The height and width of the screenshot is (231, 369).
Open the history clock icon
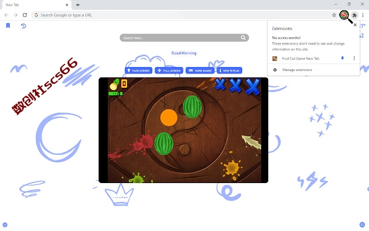click(x=23, y=25)
